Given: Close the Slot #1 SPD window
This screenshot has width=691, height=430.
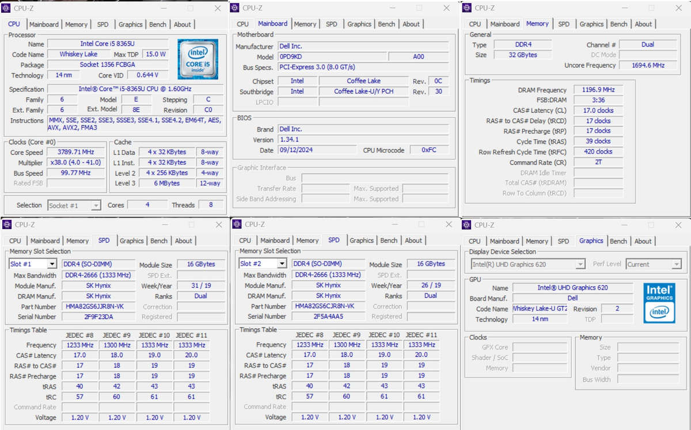Looking at the screenshot, I should (x=219, y=224).
